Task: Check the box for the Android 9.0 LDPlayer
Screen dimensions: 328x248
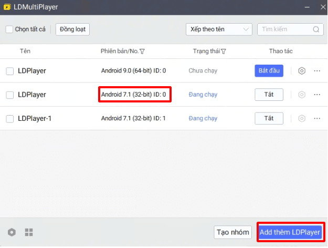Action: pyautogui.click(x=9, y=71)
